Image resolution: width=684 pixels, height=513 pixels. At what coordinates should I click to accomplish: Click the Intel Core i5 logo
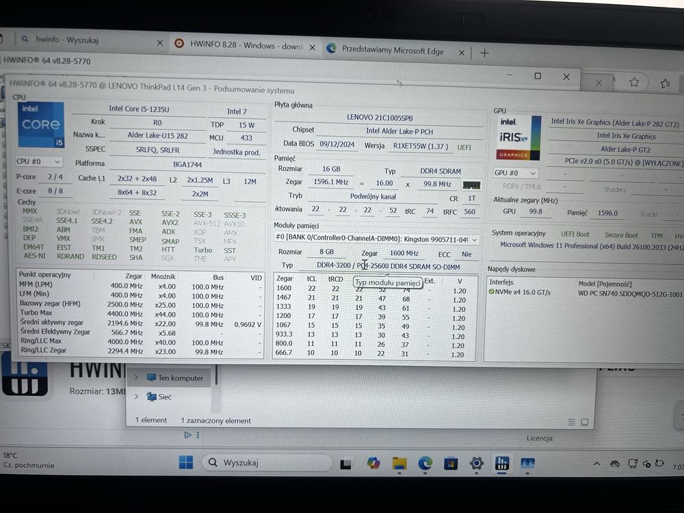(41, 124)
